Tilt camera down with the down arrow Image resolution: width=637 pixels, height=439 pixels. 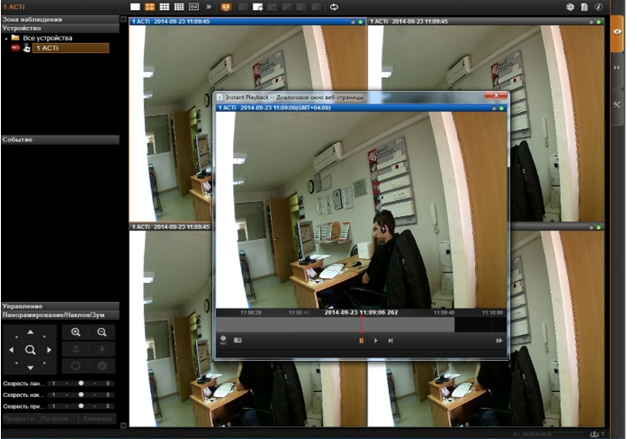point(30,368)
